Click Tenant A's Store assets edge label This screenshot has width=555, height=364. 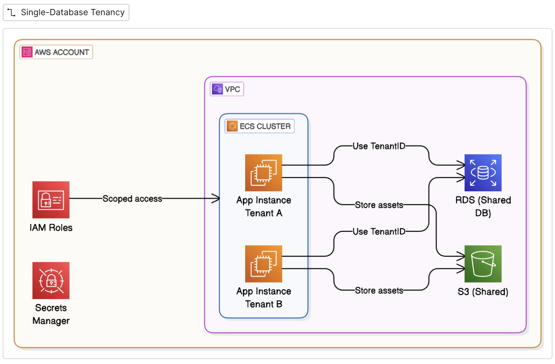[379, 205]
